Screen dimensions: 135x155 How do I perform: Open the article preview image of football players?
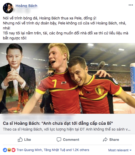pyautogui.click(x=67, y=78)
